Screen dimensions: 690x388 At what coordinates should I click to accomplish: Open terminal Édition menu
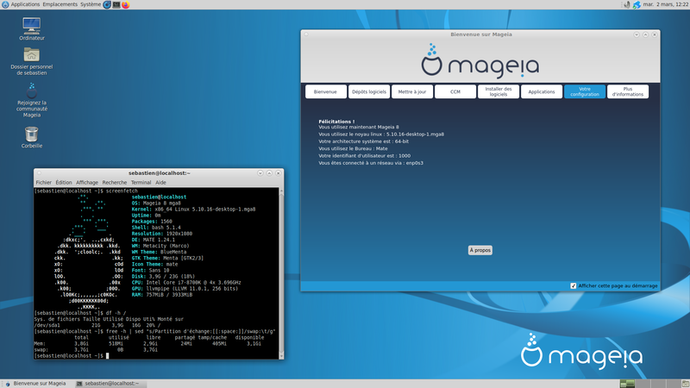(x=64, y=182)
